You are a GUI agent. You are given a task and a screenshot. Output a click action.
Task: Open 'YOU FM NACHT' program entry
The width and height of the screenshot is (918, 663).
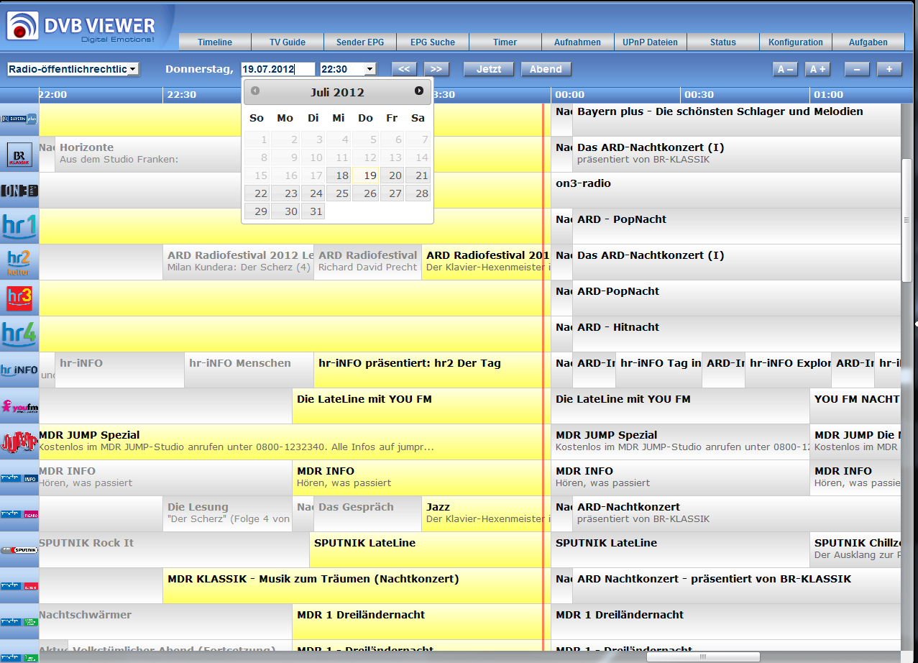(855, 406)
